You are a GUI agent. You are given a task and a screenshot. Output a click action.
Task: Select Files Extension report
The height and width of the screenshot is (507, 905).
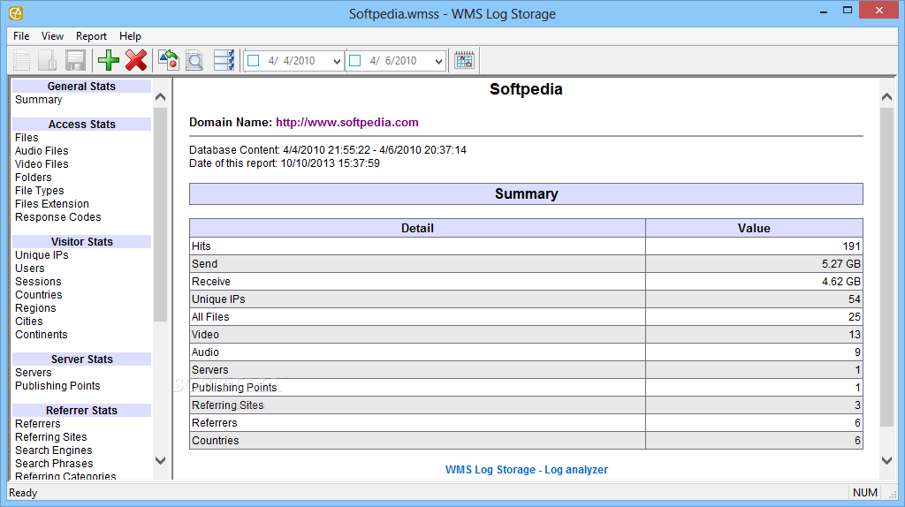pyautogui.click(x=52, y=204)
